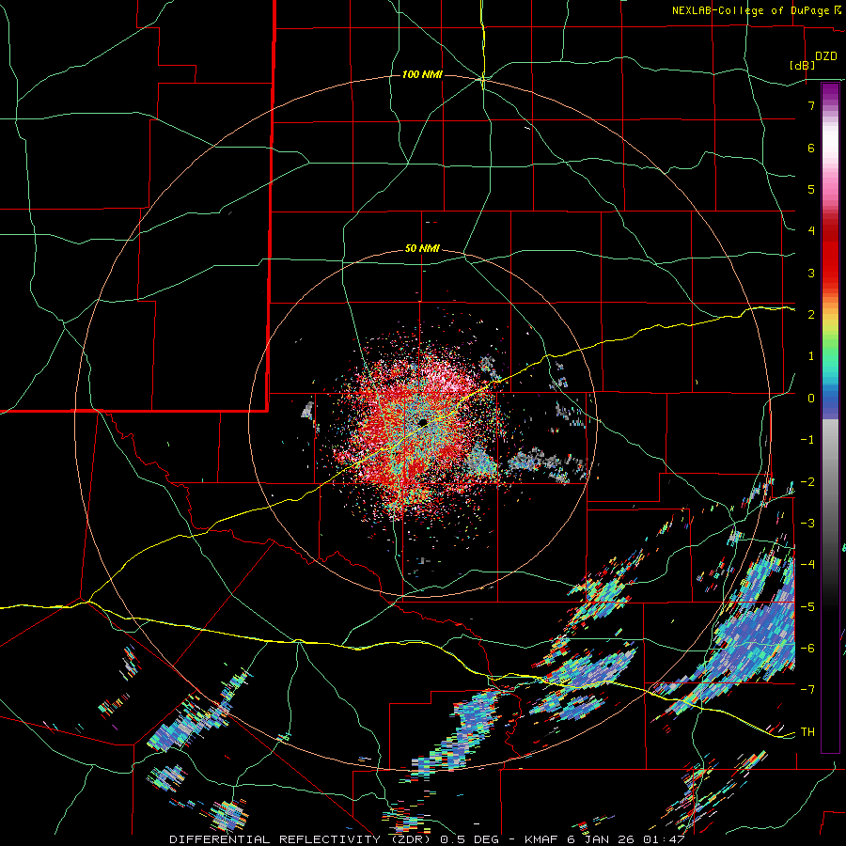The width and height of the screenshot is (846, 846).
Task: Click the 1 value on the color scale
Action: (811, 356)
